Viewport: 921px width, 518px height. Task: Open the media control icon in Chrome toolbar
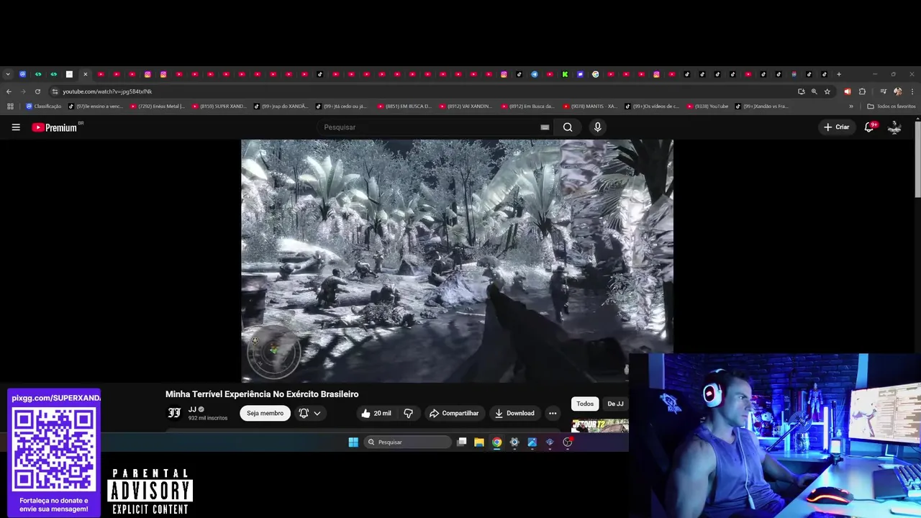coord(883,91)
